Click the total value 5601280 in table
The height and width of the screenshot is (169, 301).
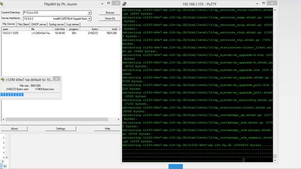tap(112, 33)
